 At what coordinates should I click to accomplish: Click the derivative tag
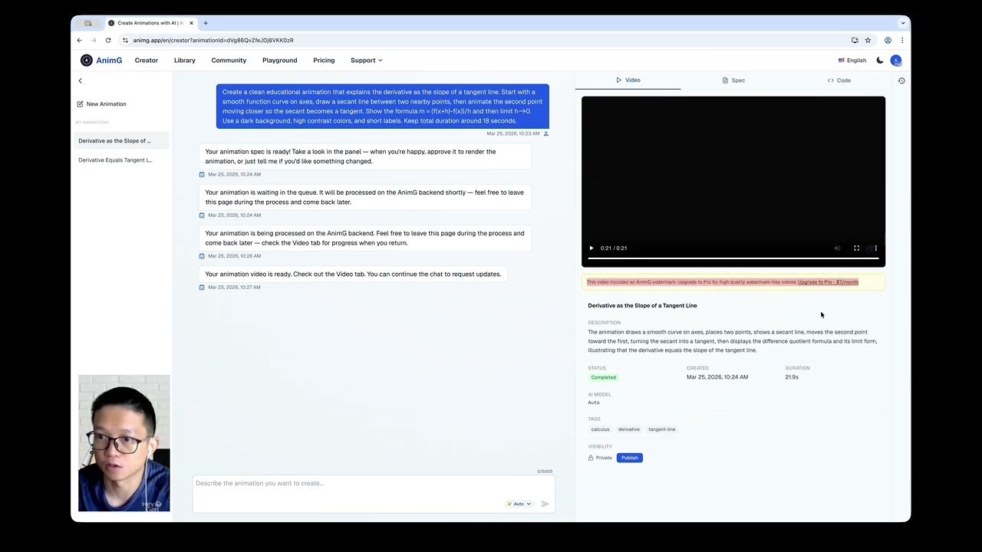pyautogui.click(x=629, y=429)
